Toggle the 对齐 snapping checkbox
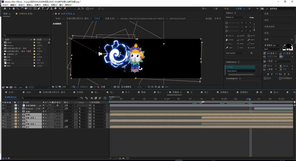The width and height of the screenshot is (296, 161). (88, 9)
